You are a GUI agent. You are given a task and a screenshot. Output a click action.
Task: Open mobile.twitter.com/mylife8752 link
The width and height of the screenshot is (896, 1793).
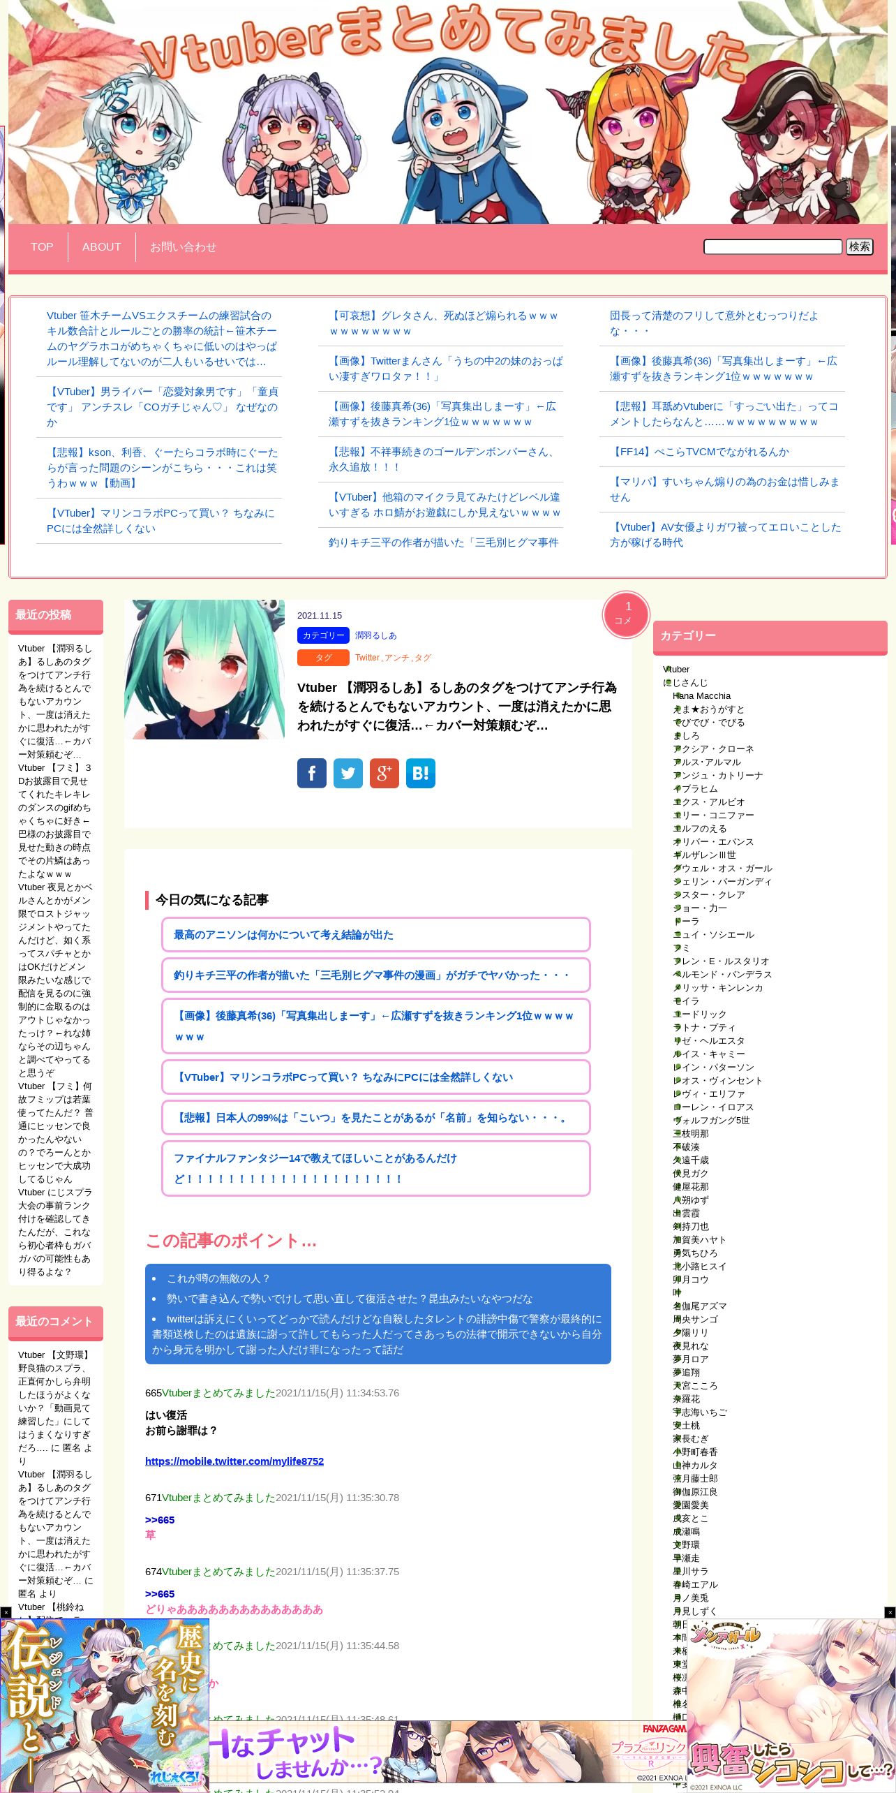point(234,1461)
